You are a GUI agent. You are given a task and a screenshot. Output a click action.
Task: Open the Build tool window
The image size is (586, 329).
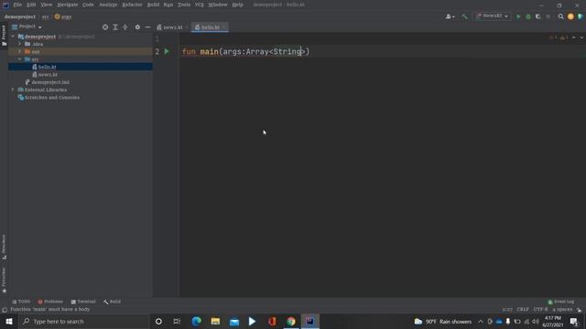click(x=112, y=302)
